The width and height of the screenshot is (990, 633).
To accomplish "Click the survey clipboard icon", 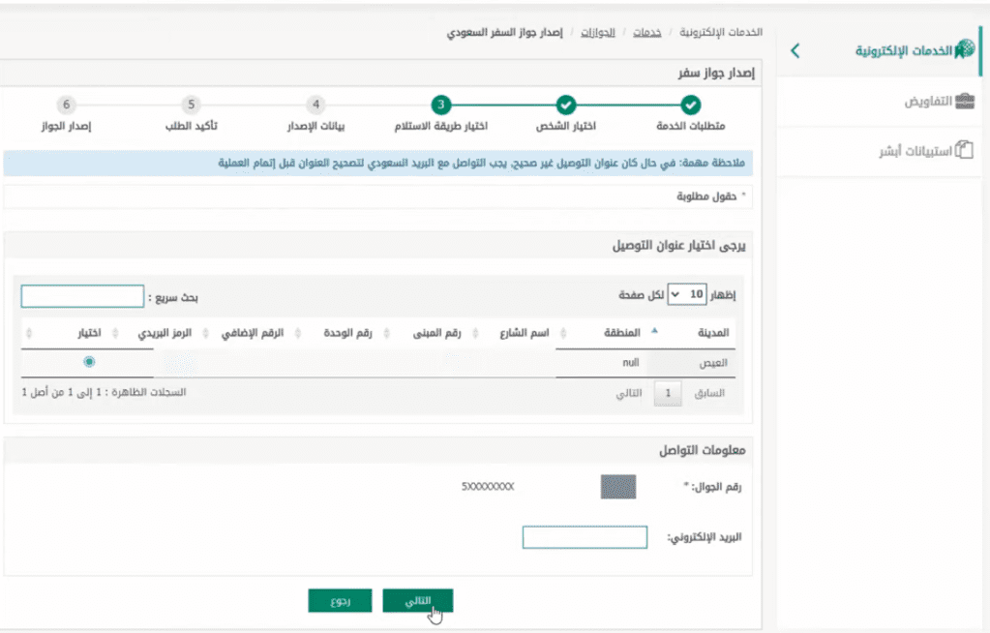I will pyautogui.click(x=964, y=150).
